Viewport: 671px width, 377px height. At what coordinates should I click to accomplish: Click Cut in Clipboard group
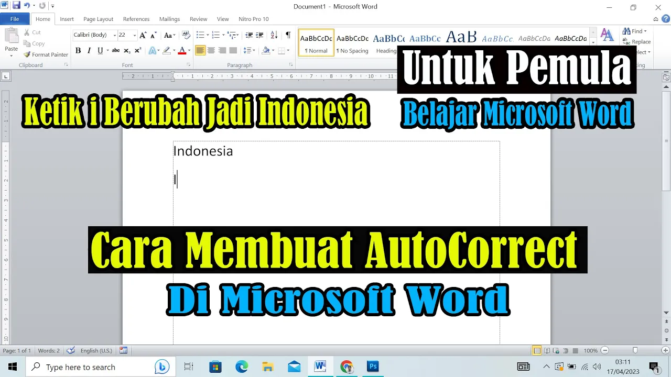pos(33,32)
